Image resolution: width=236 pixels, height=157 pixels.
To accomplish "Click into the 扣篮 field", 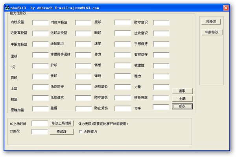I will (41, 98).
